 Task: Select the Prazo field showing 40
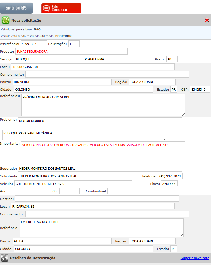[172, 59]
